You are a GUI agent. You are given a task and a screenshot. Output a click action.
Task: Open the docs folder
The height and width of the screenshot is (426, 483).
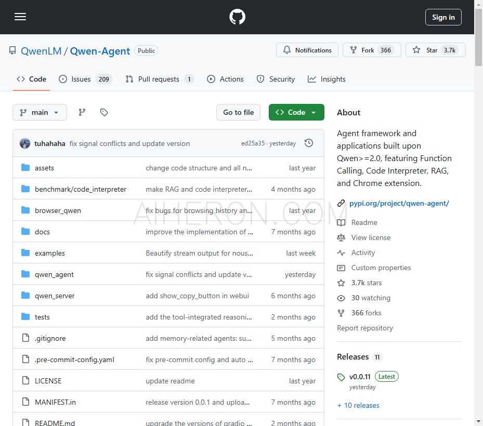(42, 232)
